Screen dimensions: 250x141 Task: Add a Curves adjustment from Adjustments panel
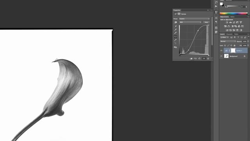tap(234, 23)
